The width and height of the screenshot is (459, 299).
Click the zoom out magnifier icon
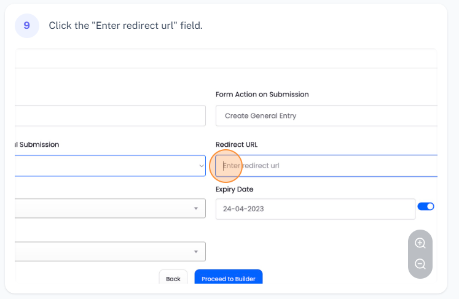coord(420,264)
